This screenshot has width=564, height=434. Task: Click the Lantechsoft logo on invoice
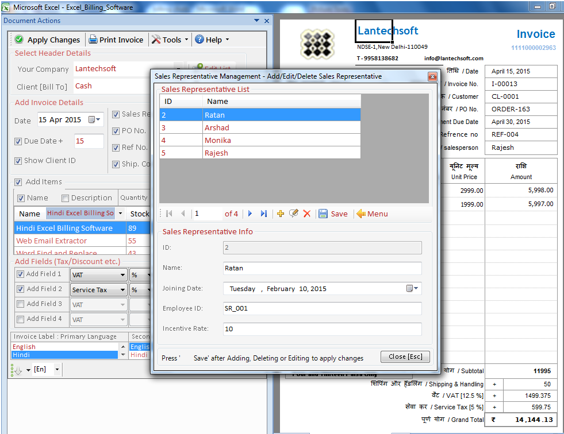[317, 44]
